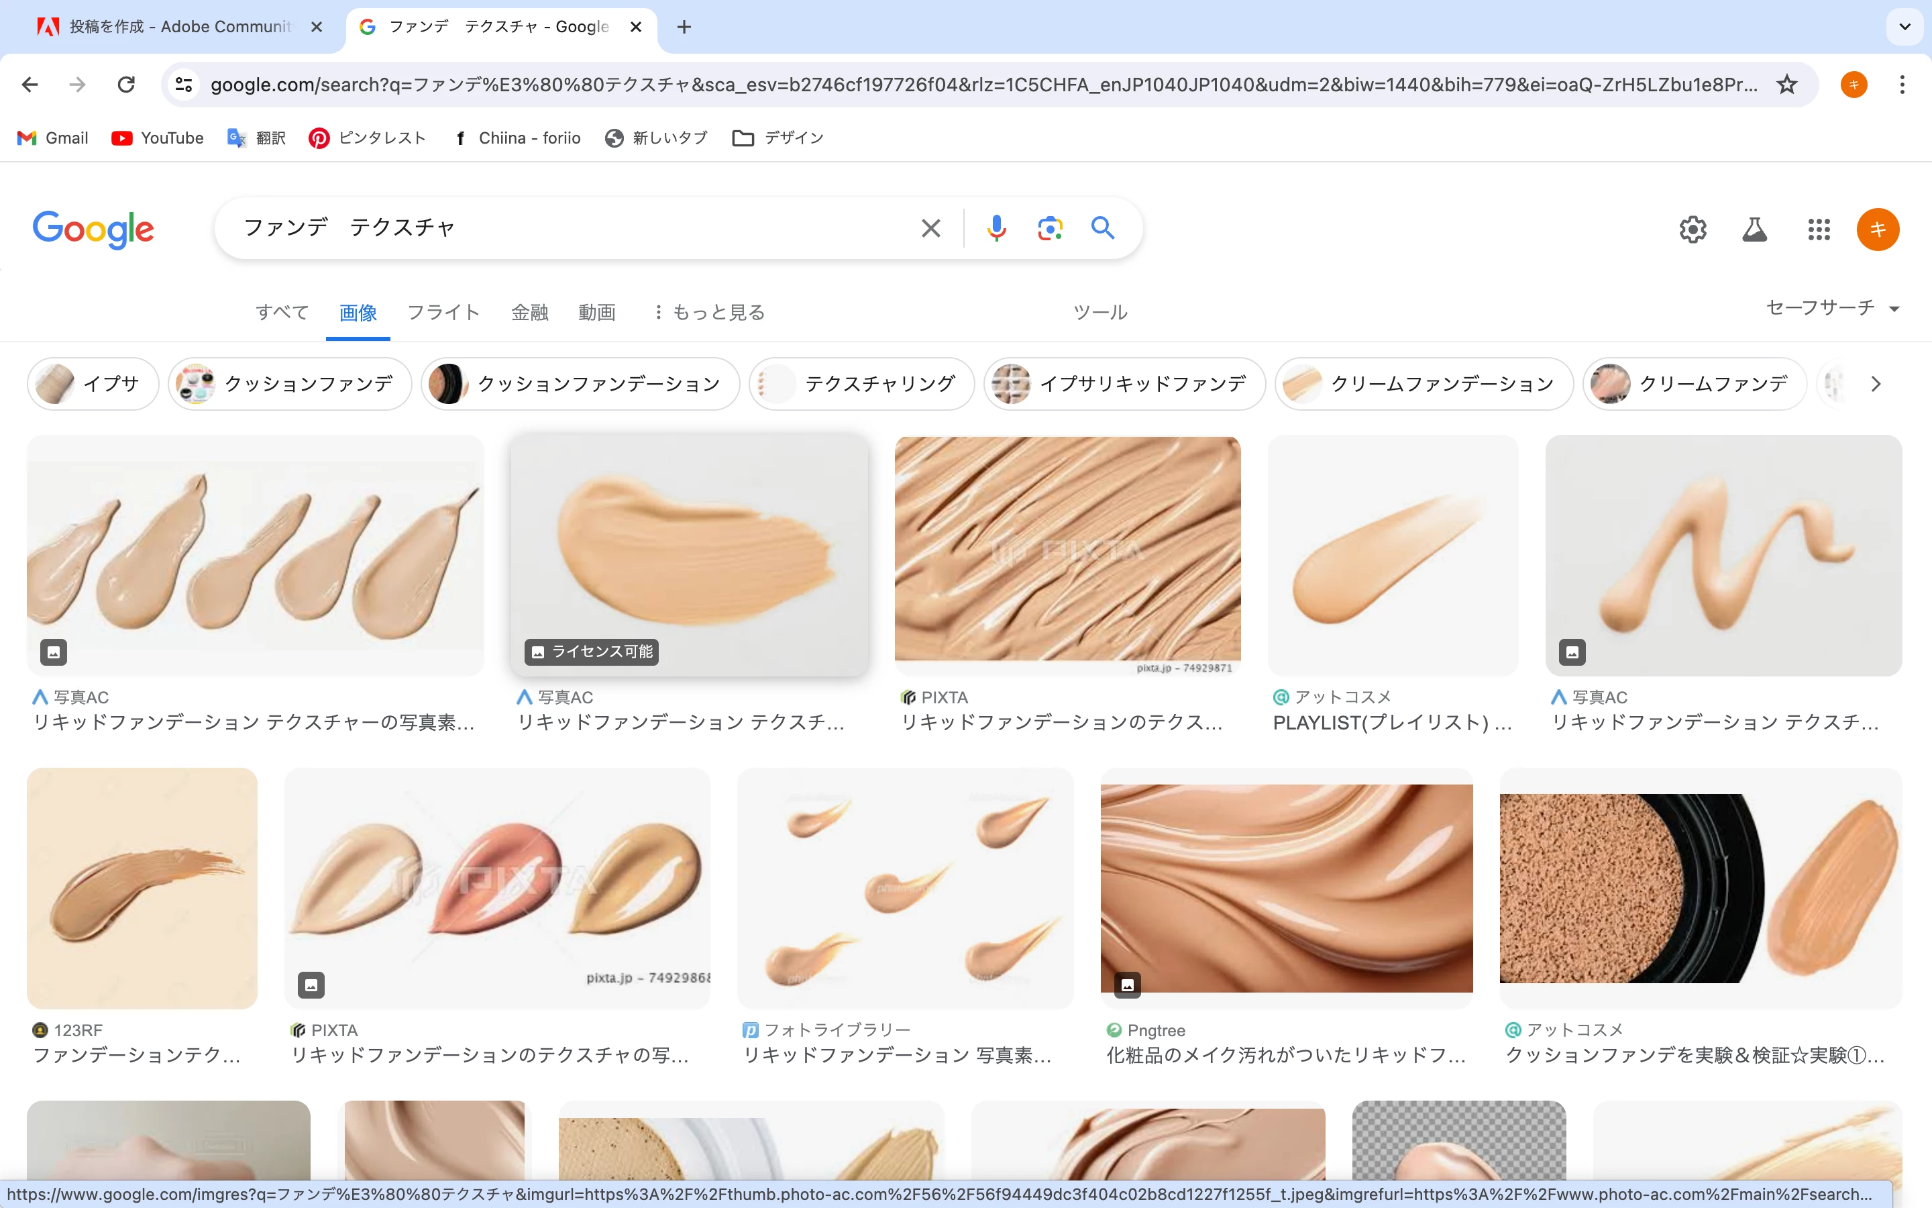Image resolution: width=1932 pixels, height=1208 pixels.
Task: Expand the セーフサーチ dropdown
Action: point(1832,309)
